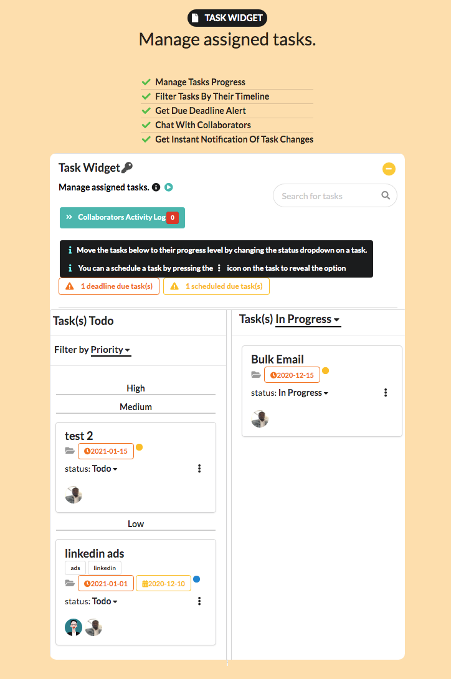
Task: Open the three-dot menu on the test 2 task
Action: (x=199, y=469)
